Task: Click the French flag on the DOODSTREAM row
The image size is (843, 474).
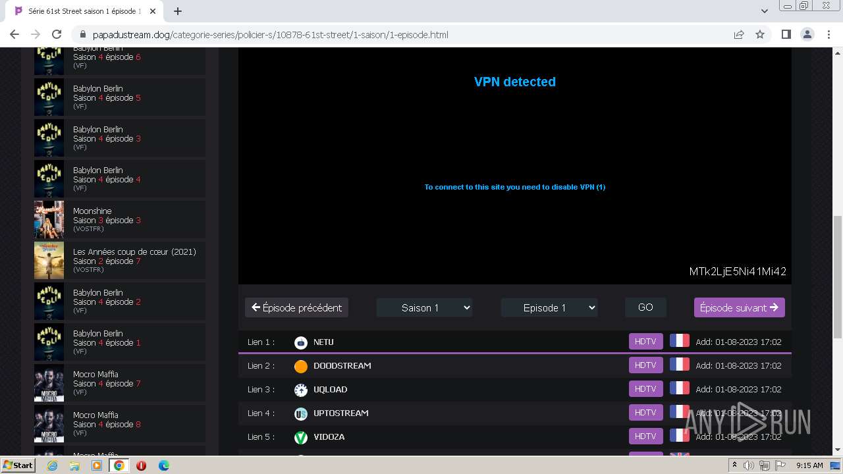Action: tap(680, 365)
